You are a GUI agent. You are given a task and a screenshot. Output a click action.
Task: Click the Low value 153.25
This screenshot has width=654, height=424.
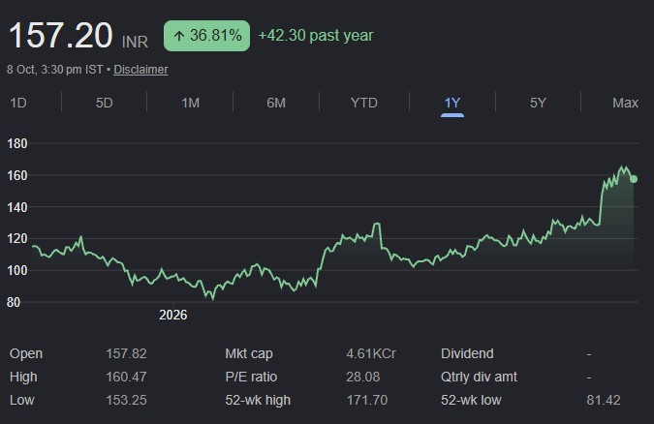click(126, 400)
